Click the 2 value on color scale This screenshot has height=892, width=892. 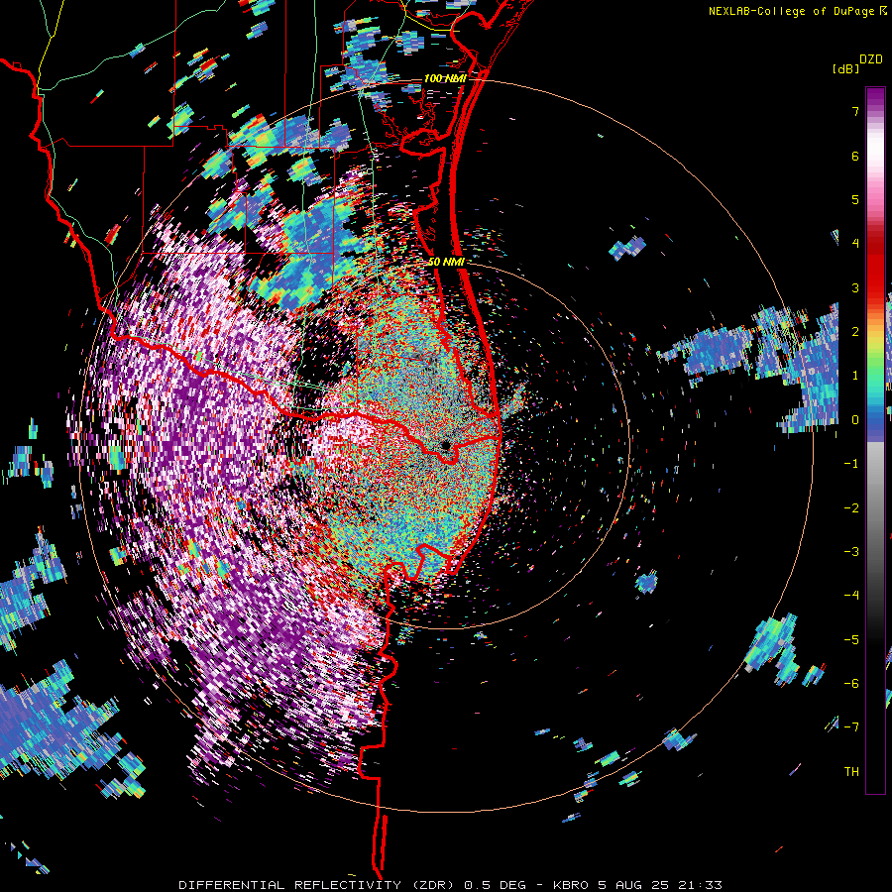(x=855, y=332)
